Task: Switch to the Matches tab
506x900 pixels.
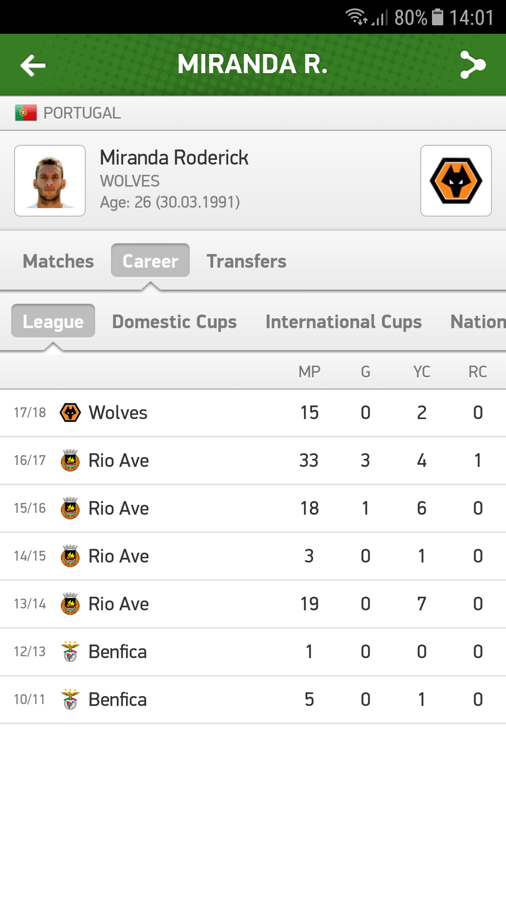Action: tap(58, 261)
